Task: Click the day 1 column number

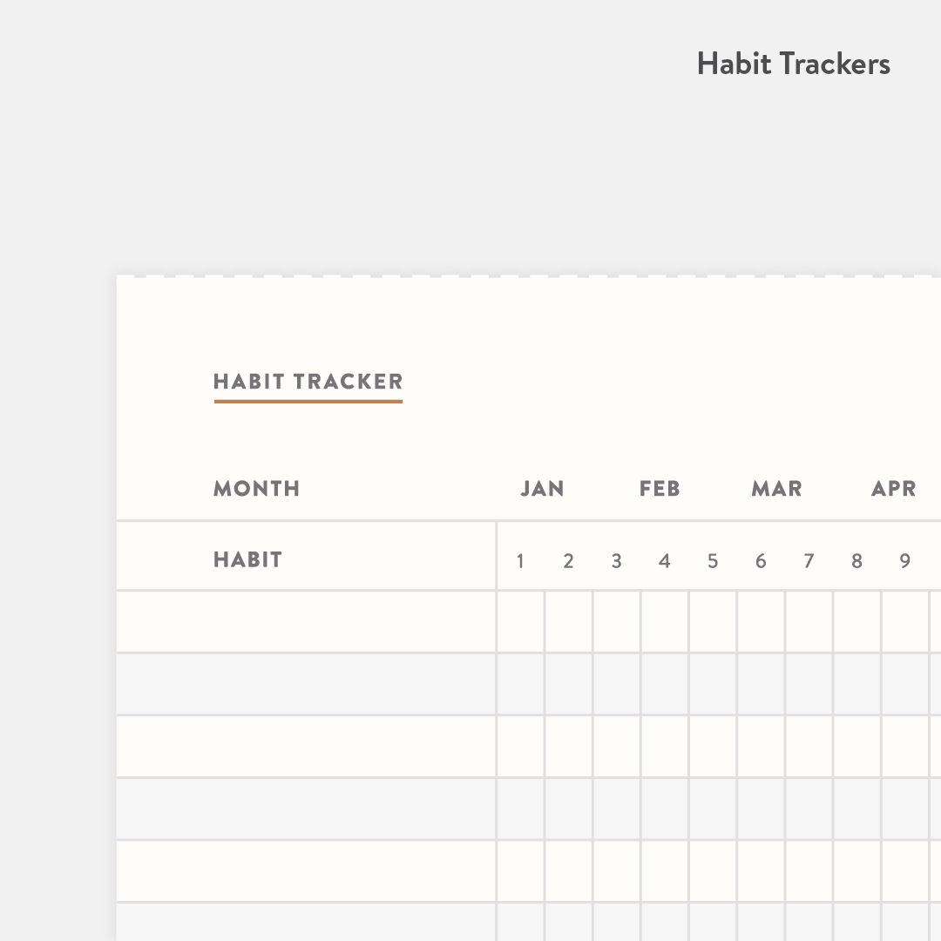Action: 520,561
